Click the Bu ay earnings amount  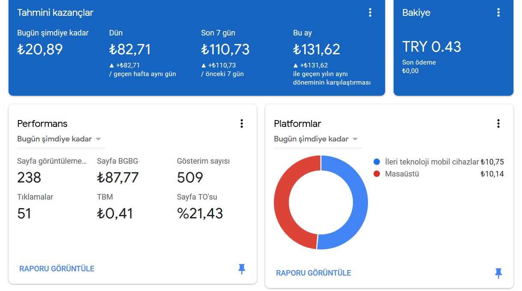click(x=317, y=50)
